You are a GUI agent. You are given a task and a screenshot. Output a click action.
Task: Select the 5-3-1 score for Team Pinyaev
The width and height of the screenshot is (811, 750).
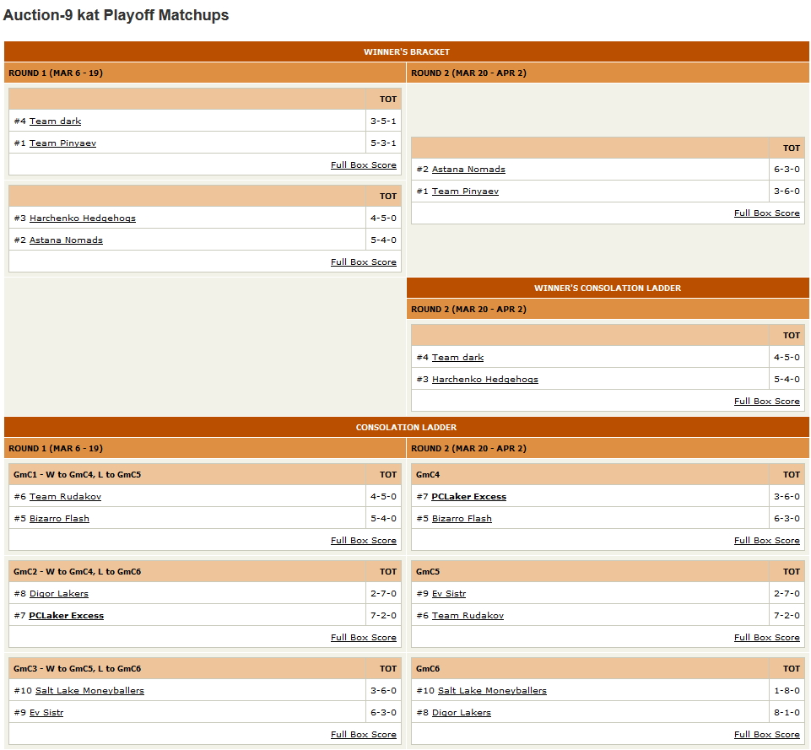click(383, 143)
